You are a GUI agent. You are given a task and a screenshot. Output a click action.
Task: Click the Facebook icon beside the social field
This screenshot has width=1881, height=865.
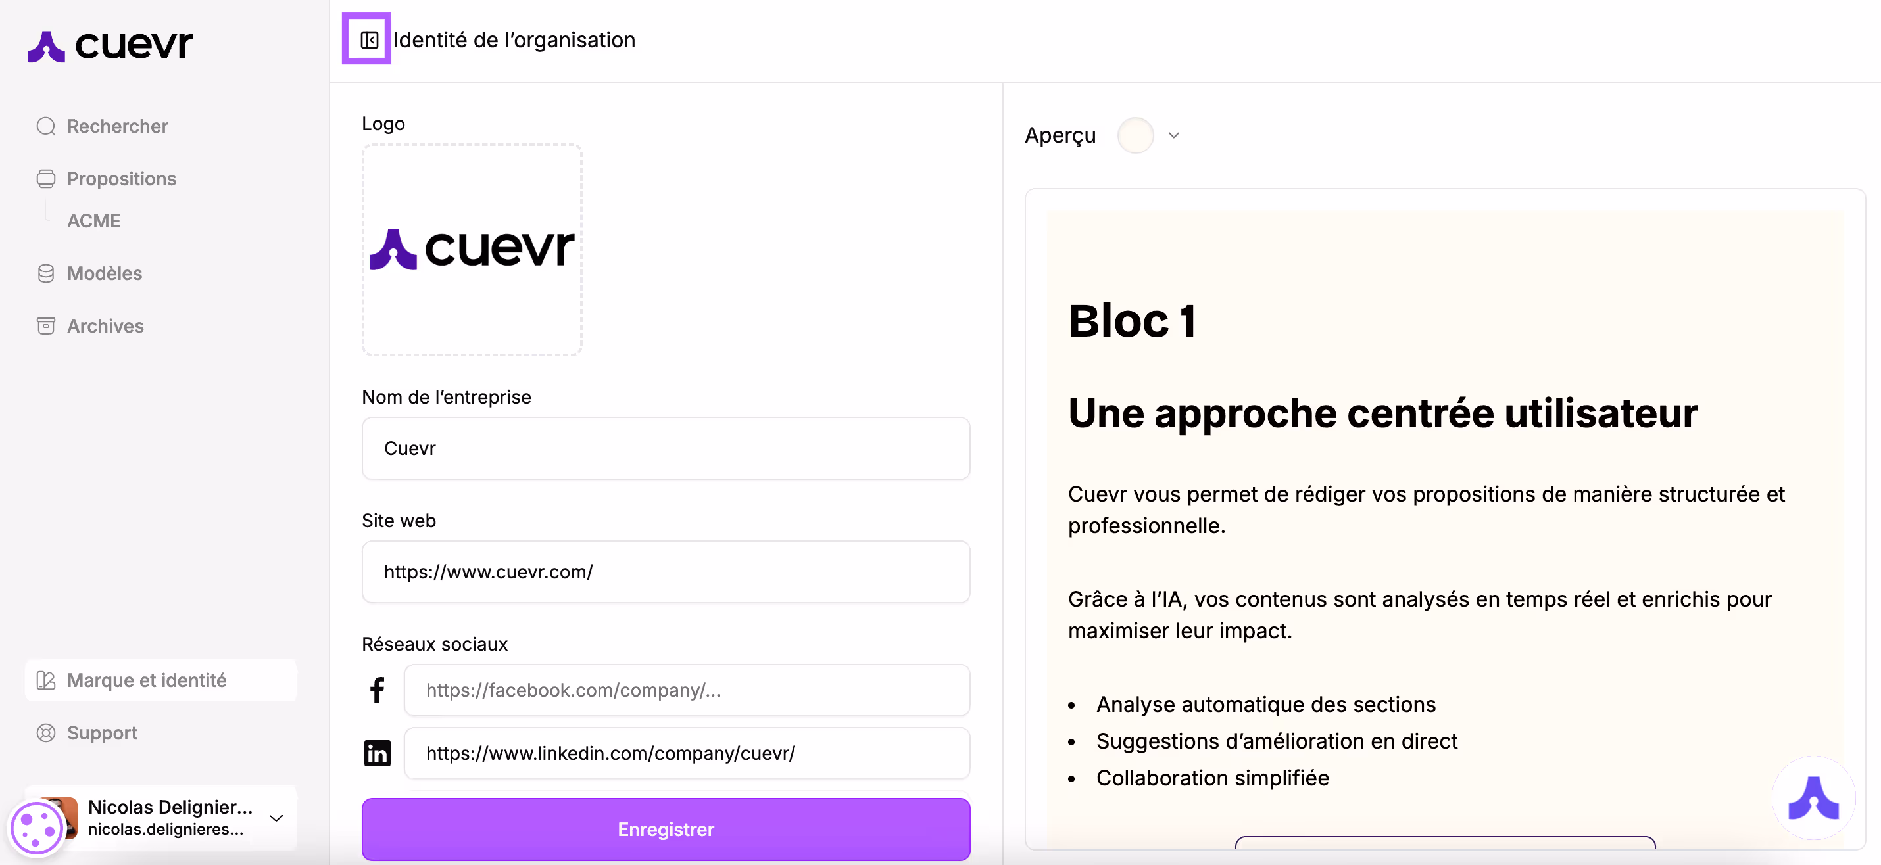tap(377, 690)
